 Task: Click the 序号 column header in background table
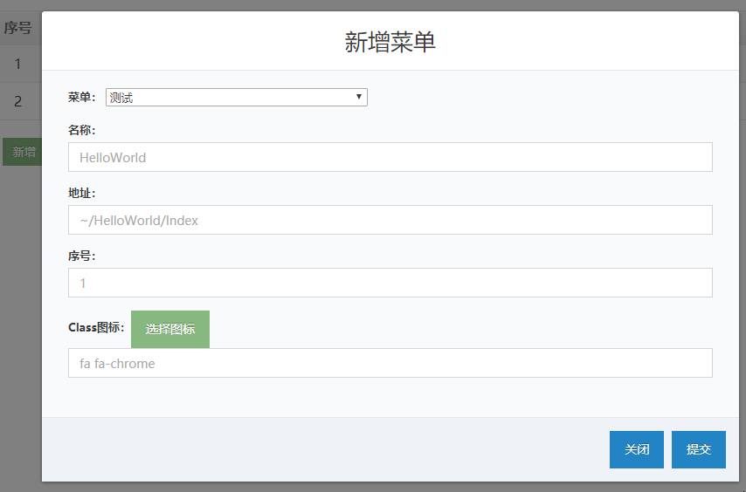pos(17,28)
